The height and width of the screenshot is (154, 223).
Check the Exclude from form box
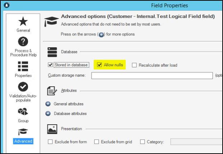(x=50, y=142)
